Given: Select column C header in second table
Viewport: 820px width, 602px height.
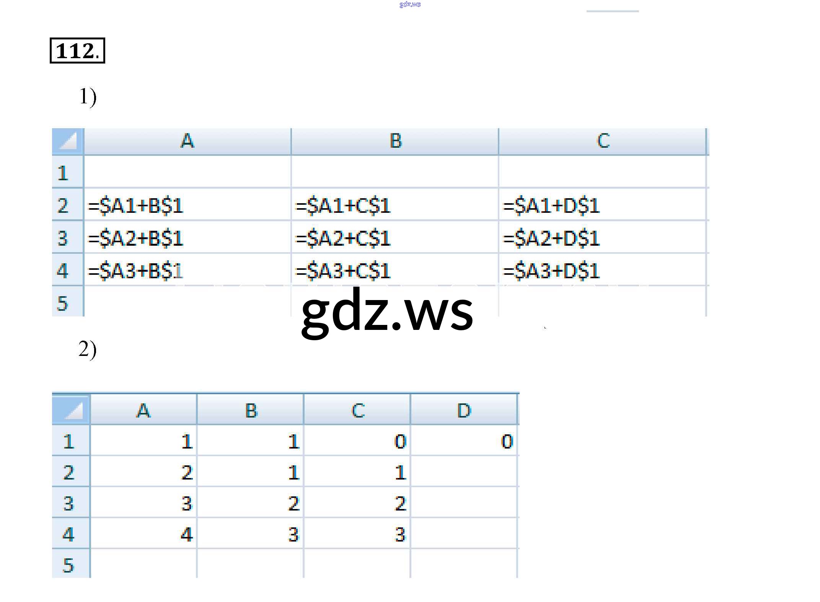Looking at the screenshot, I should (357, 411).
